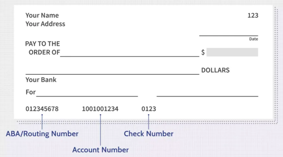Click the "Your Bank" text
The image size is (283, 157).
41,80
